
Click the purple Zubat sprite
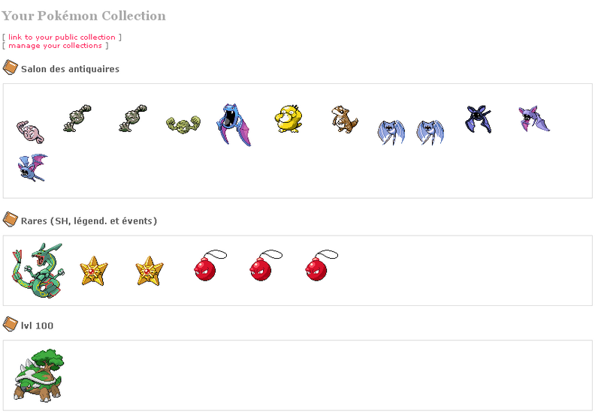point(533,119)
